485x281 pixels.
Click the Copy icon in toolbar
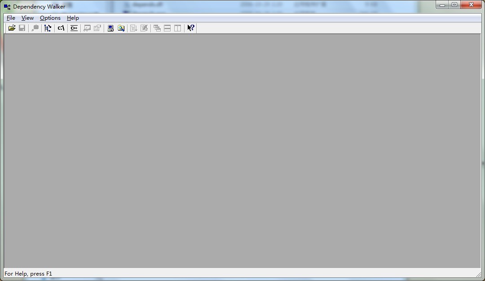(x=35, y=28)
